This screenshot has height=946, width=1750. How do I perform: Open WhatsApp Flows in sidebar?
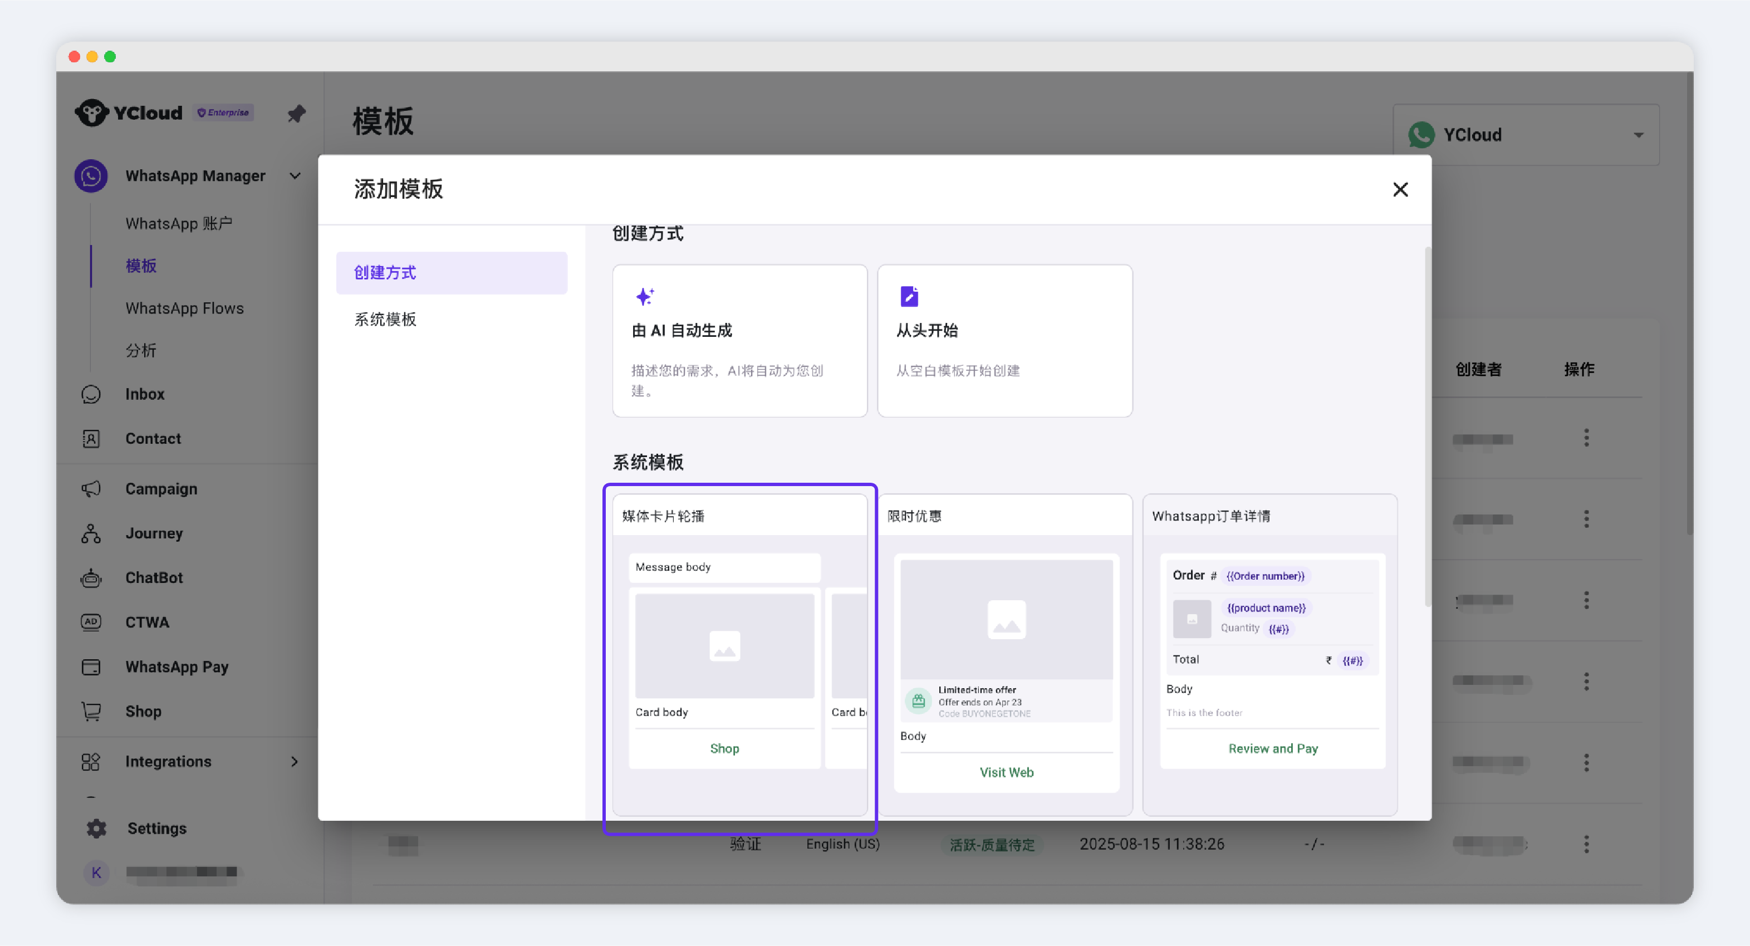coord(184,308)
